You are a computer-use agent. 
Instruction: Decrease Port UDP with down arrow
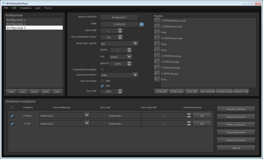[120, 93]
